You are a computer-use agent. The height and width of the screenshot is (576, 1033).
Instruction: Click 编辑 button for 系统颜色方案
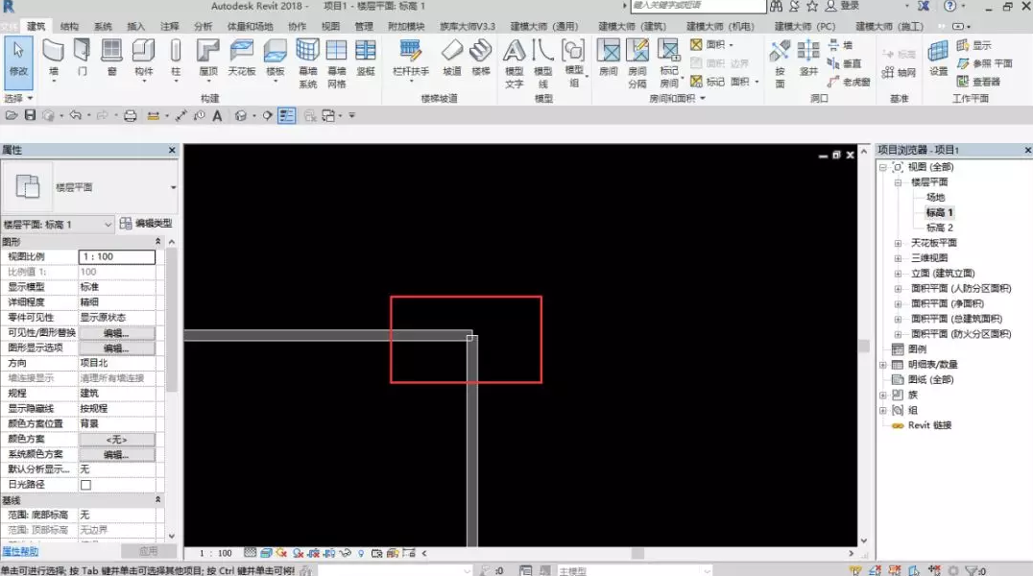pos(116,455)
